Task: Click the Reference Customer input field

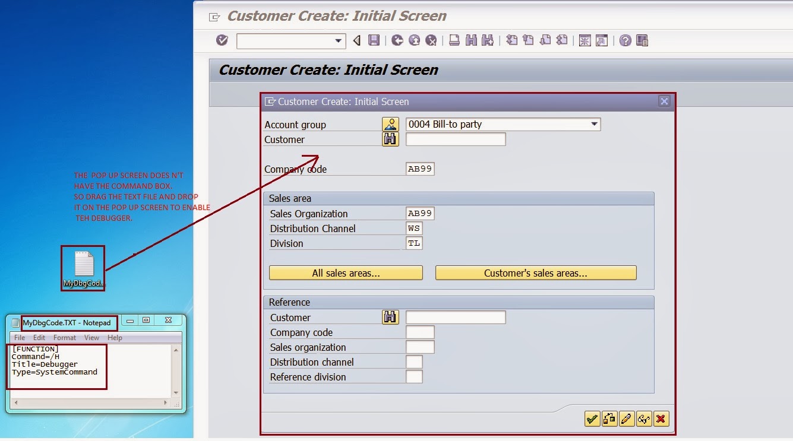Action: [x=455, y=317]
